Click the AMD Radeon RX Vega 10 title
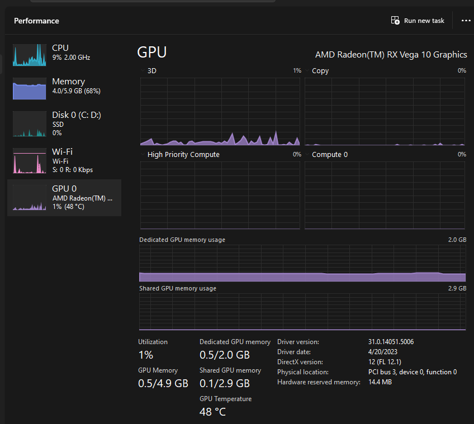The image size is (474, 424). 391,55
